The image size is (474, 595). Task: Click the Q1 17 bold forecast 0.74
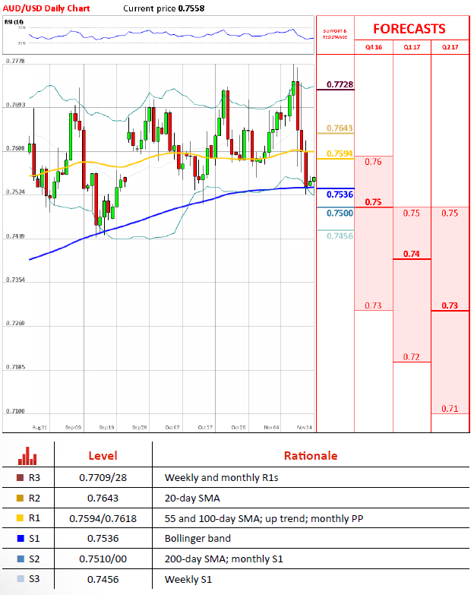coord(412,254)
